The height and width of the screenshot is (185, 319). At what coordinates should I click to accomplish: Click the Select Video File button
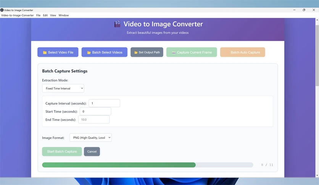tap(58, 52)
